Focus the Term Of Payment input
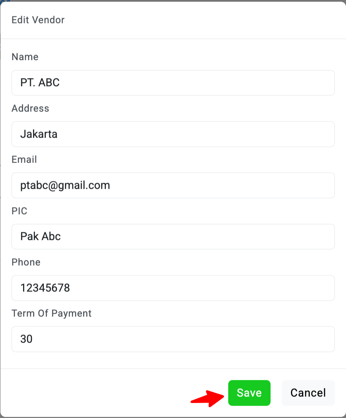 tap(173, 339)
